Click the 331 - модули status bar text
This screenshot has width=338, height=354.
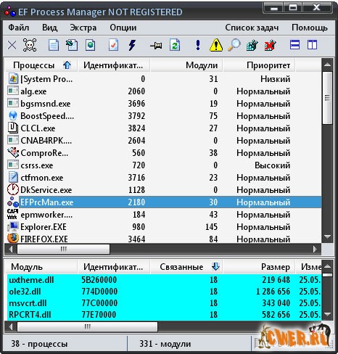165,344
